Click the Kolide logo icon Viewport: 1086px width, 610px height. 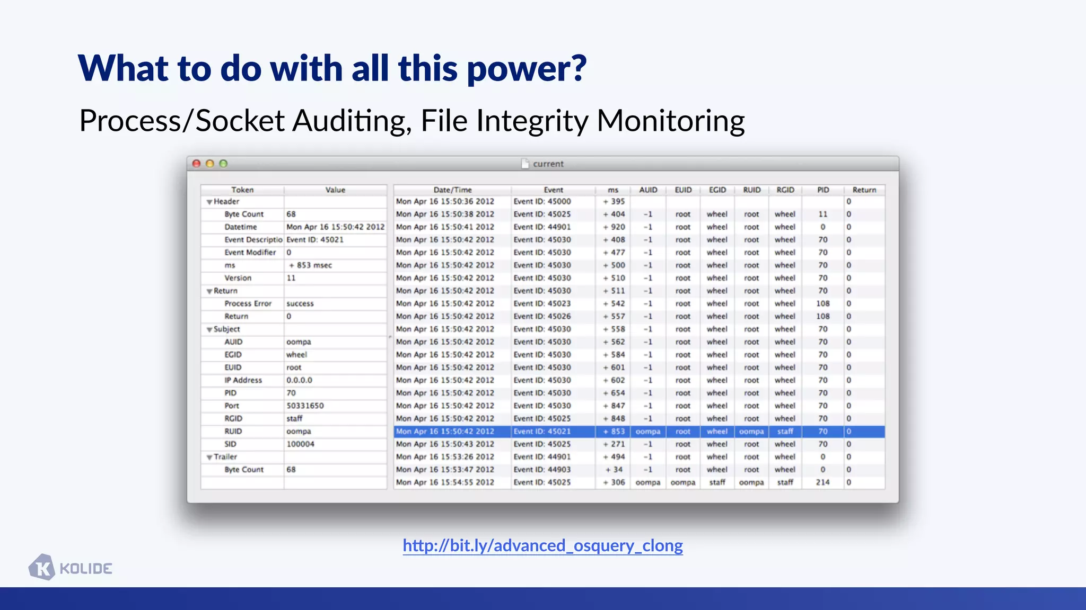(x=41, y=568)
